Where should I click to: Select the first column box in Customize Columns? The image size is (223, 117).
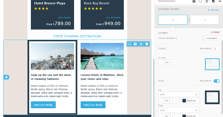coord(173,20)
